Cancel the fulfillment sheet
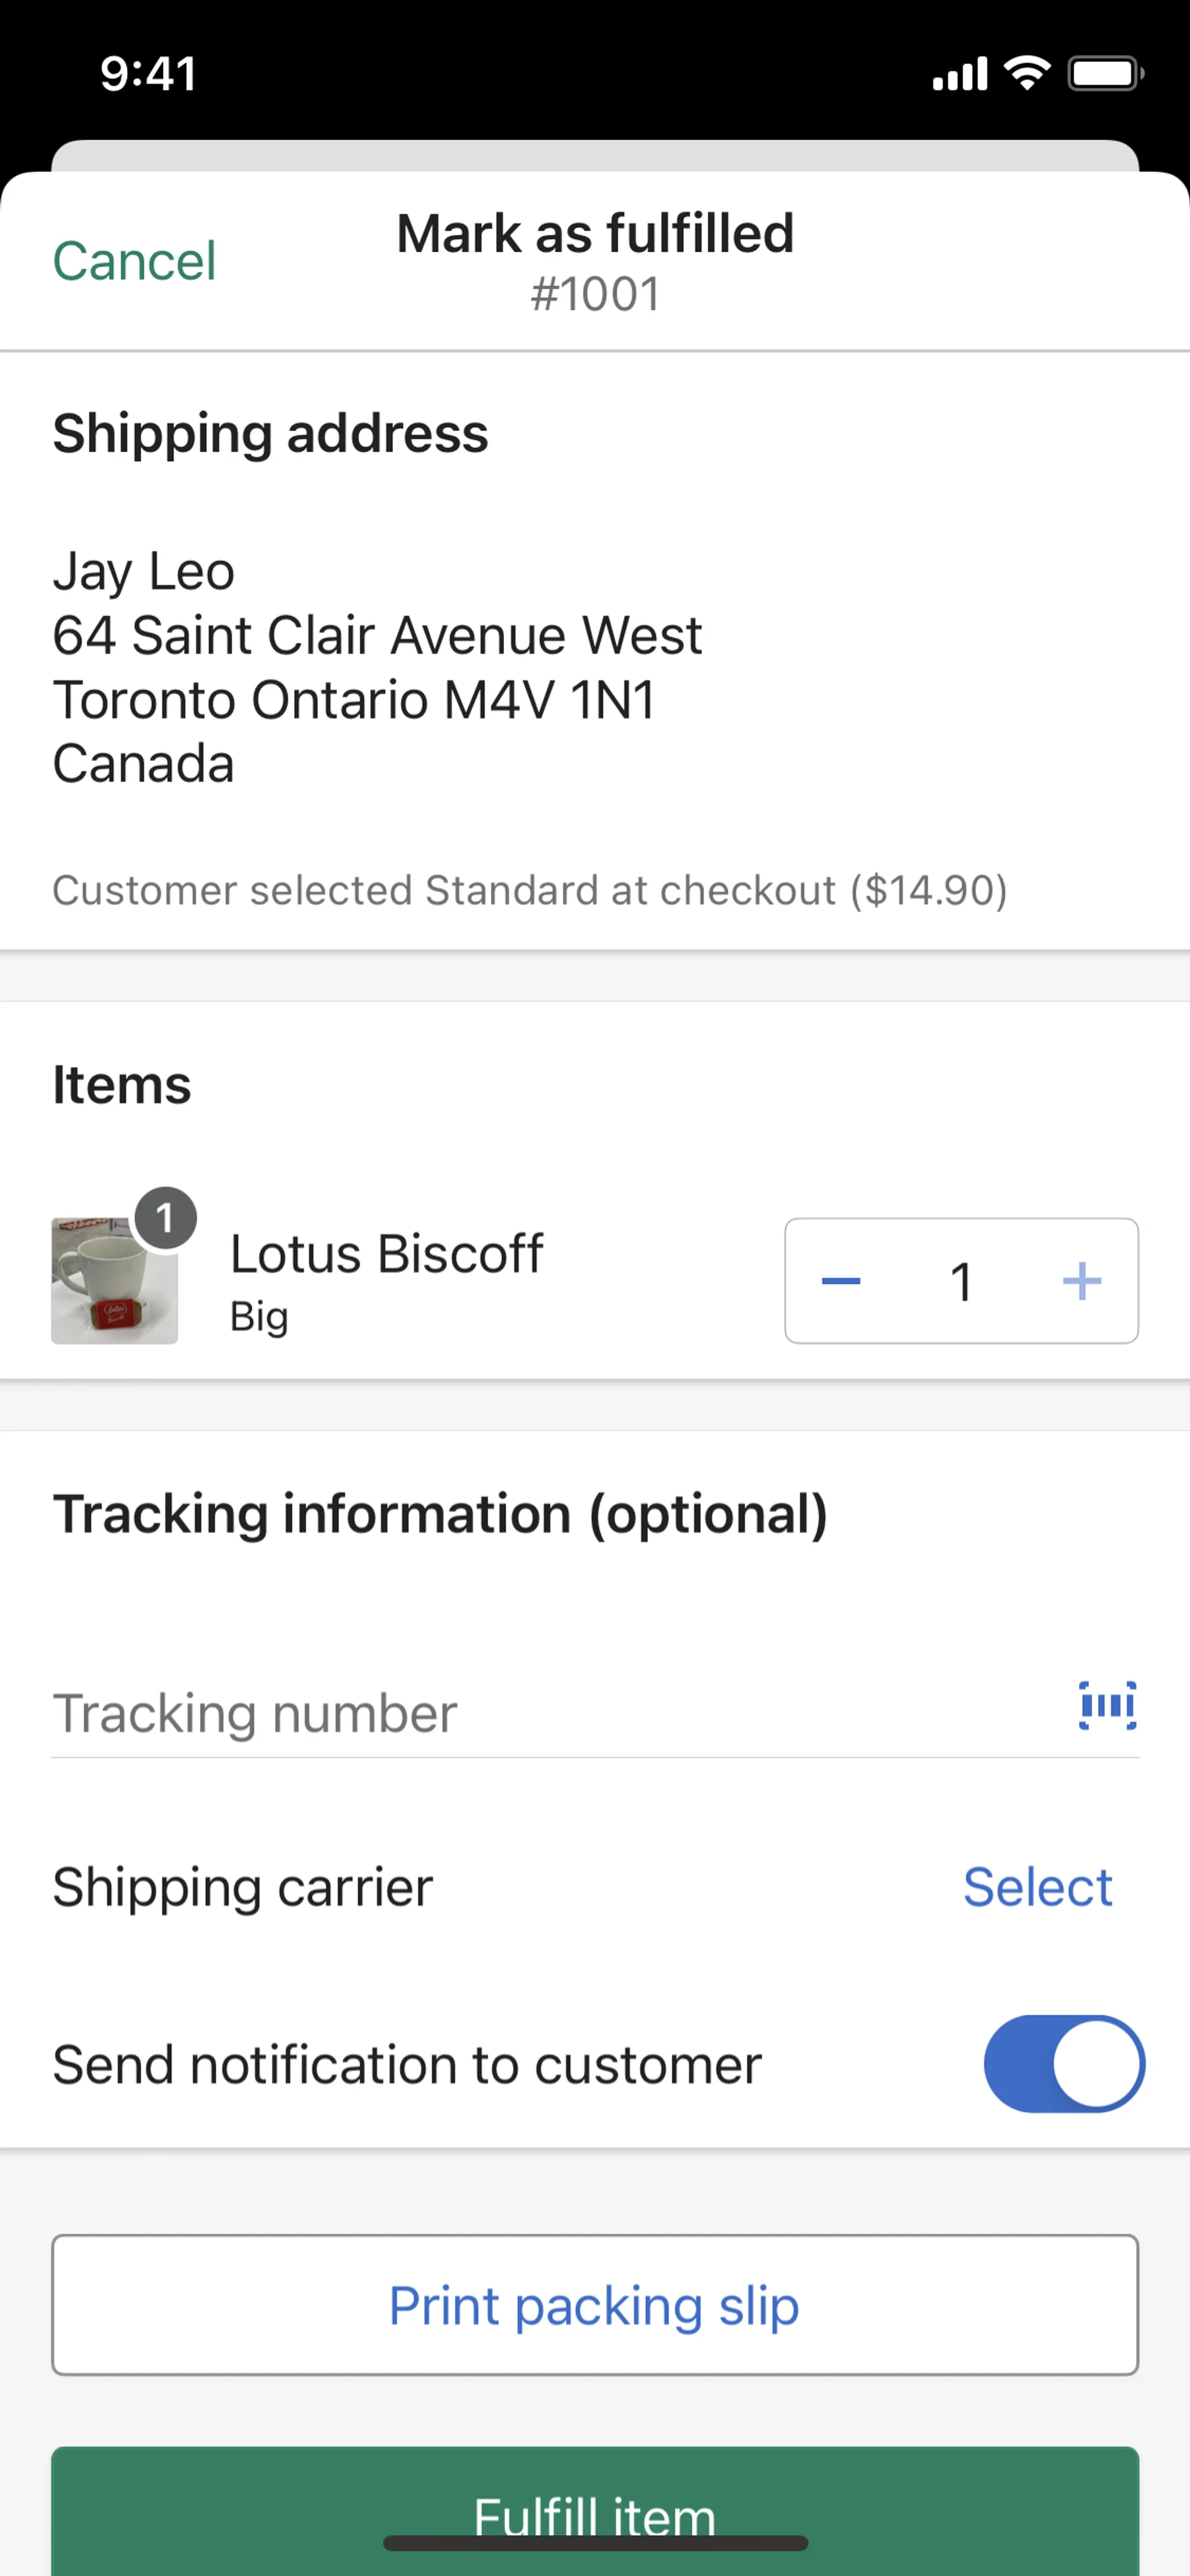The image size is (1190, 2576). [134, 261]
